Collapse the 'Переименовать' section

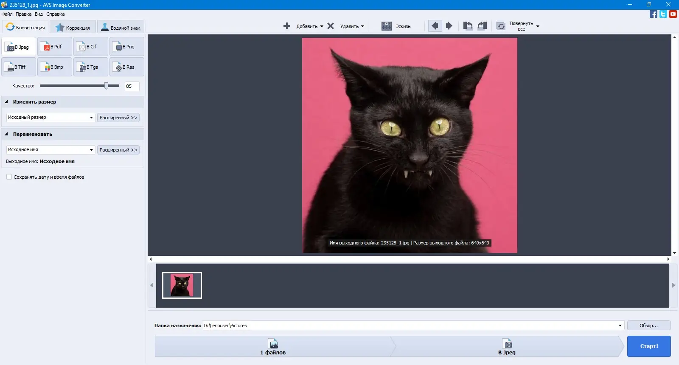pyautogui.click(x=6, y=134)
